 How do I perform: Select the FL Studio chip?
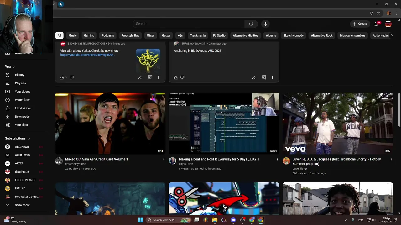click(x=219, y=36)
